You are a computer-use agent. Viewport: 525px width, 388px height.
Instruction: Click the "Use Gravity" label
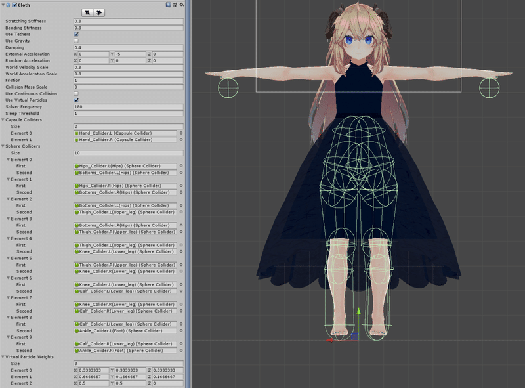[x=18, y=41]
